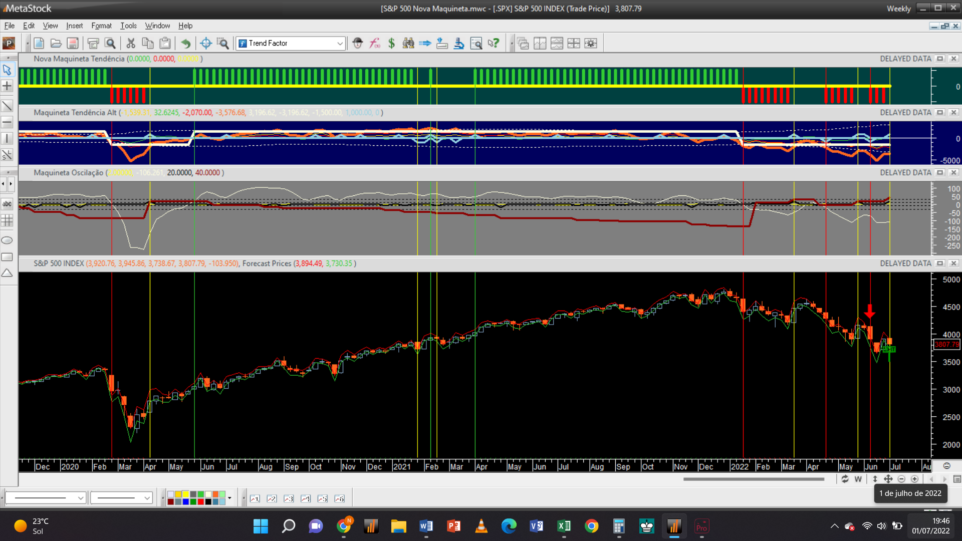Click the zoom in plus icon below the chart
Screen dimensions: 962x541
pos(914,479)
